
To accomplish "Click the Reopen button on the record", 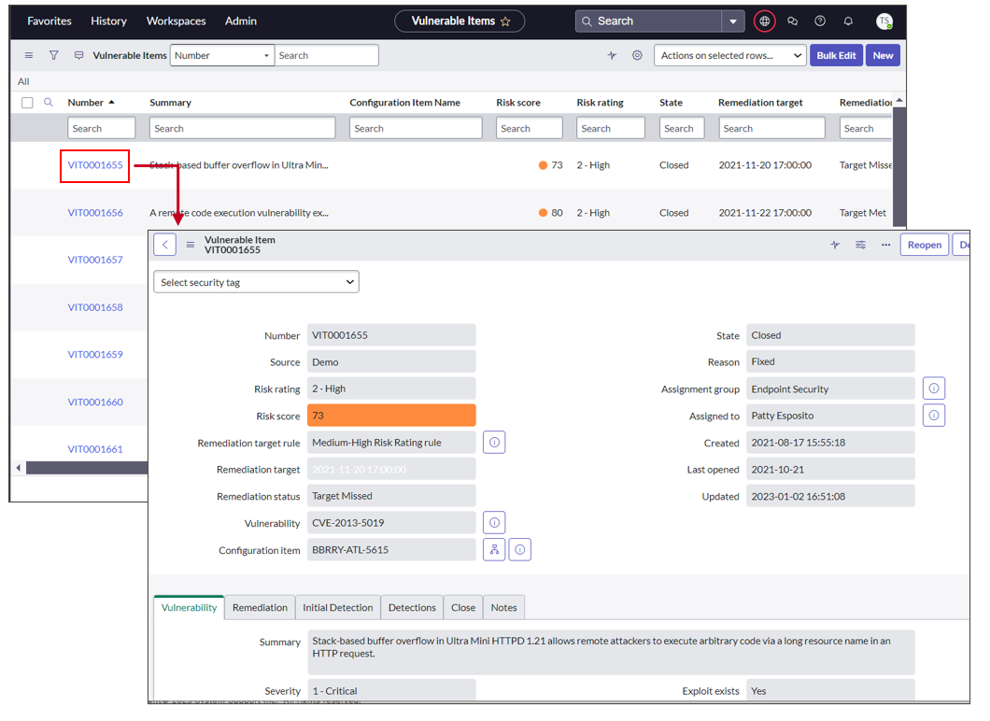I will [924, 244].
